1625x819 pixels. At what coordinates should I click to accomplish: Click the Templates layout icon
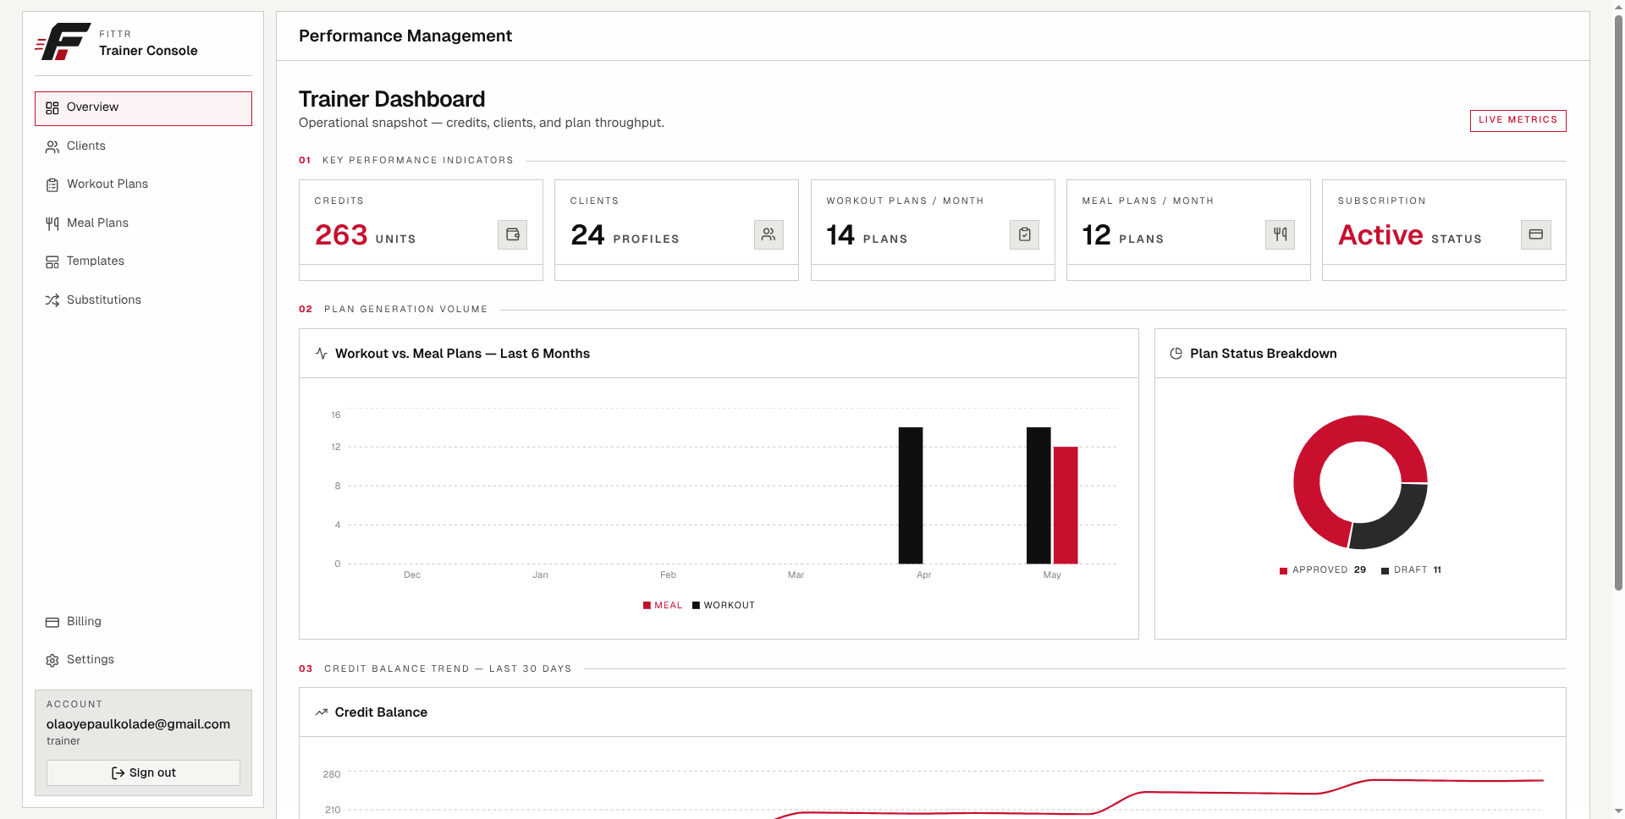click(x=52, y=262)
